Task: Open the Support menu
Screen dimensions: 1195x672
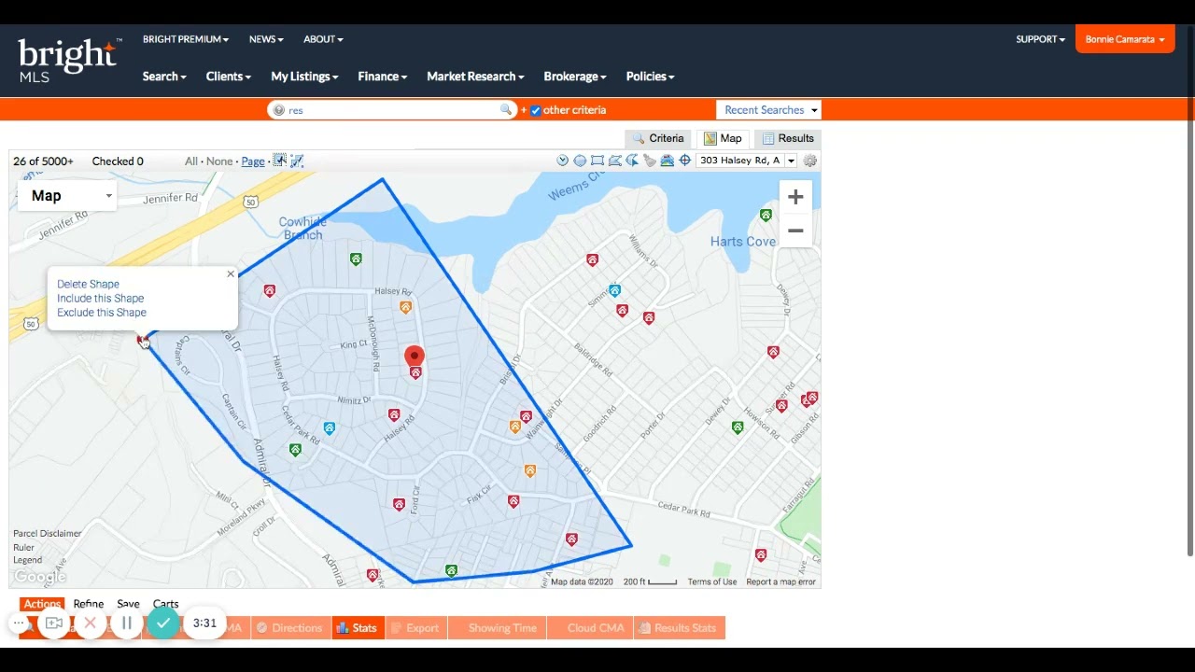Action: click(x=1041, y=39)
